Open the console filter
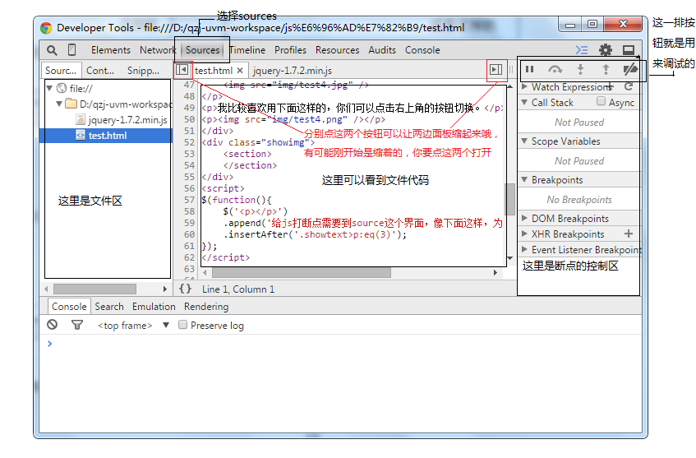Viewport: 696px width, 458px height. click(76, 325)
